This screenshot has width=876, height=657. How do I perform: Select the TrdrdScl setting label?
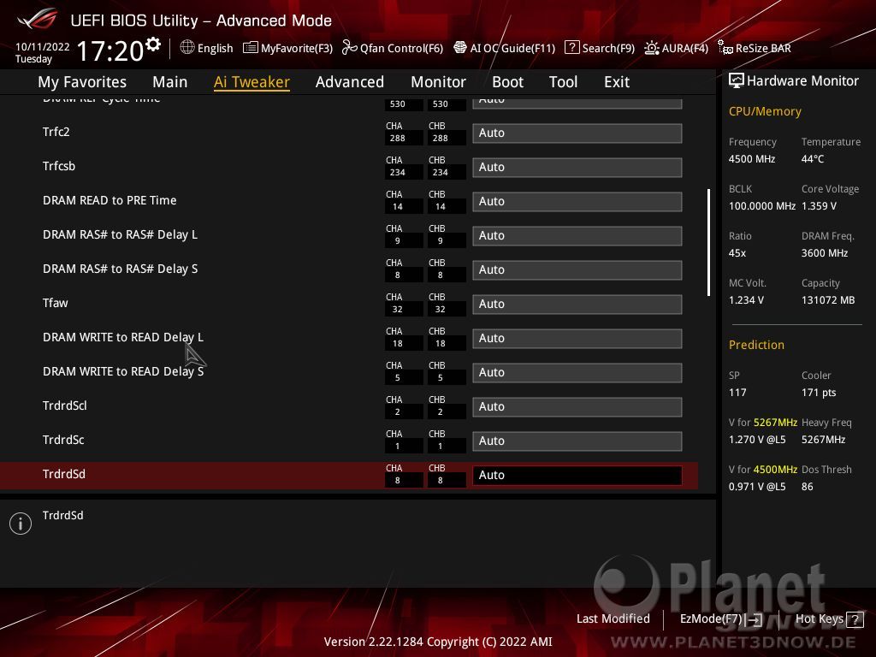click(x=65, y=405)
